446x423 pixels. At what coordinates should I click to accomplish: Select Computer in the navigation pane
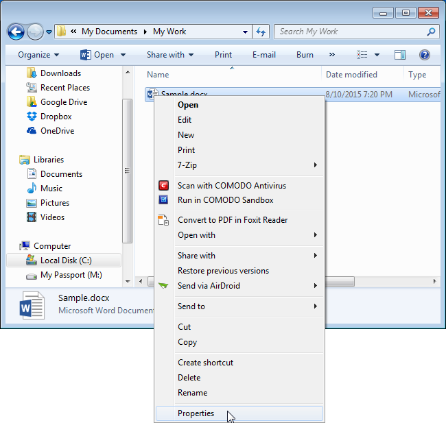(x=45, y=246)
